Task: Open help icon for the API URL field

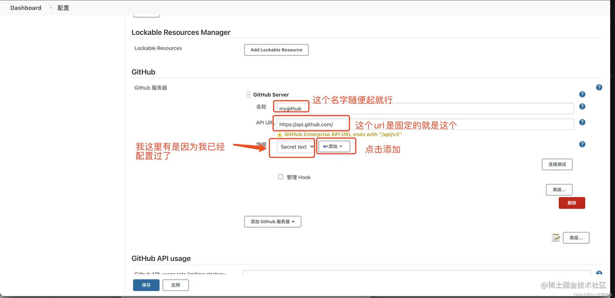Action: 582,122
